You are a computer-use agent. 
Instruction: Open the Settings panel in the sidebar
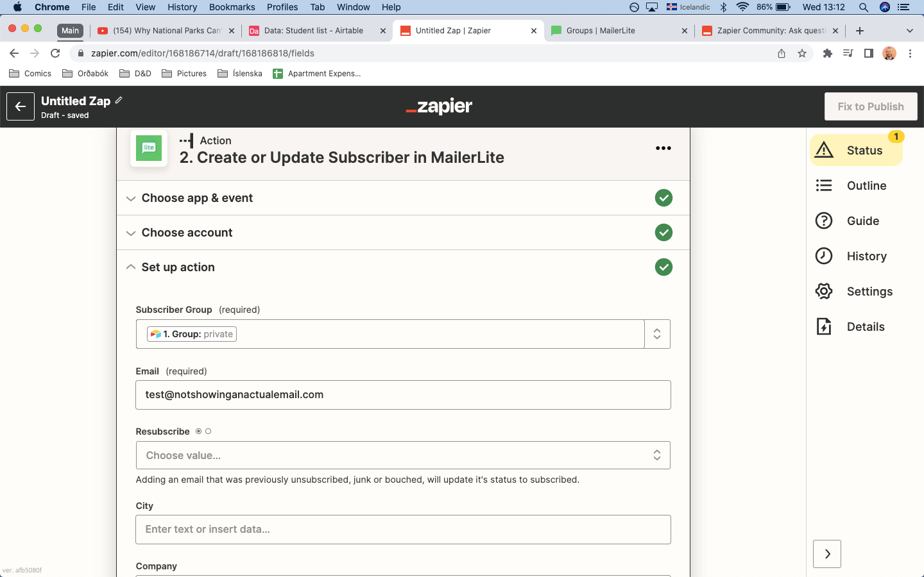tap(854, 292)
